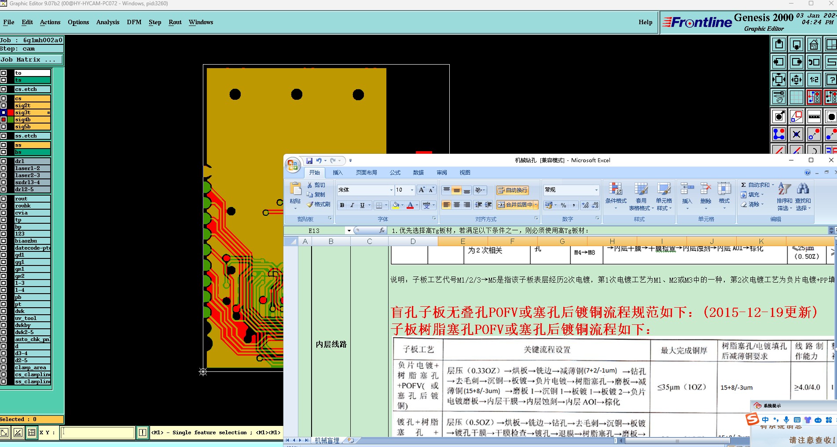Open the Merge & Center dropdown arrow
The height and width of the screenshot is (447, 837).
536,205
